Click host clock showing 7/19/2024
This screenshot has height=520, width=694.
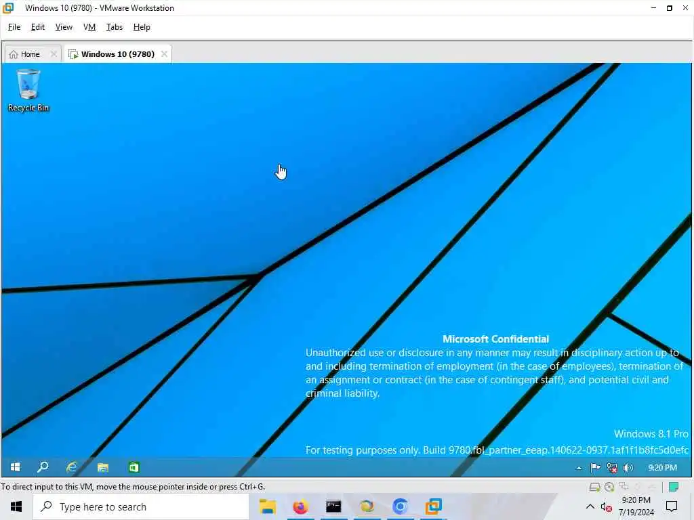636,506
